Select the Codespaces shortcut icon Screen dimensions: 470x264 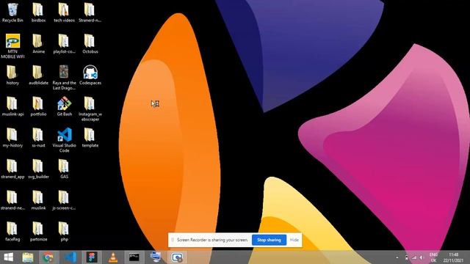point(90,76)
